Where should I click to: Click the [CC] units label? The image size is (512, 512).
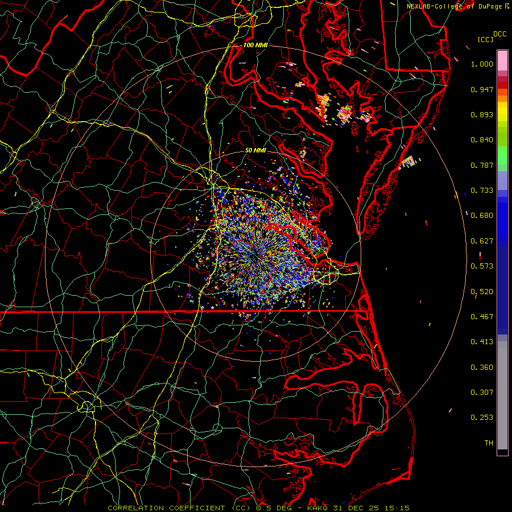[x=485, y=39]
